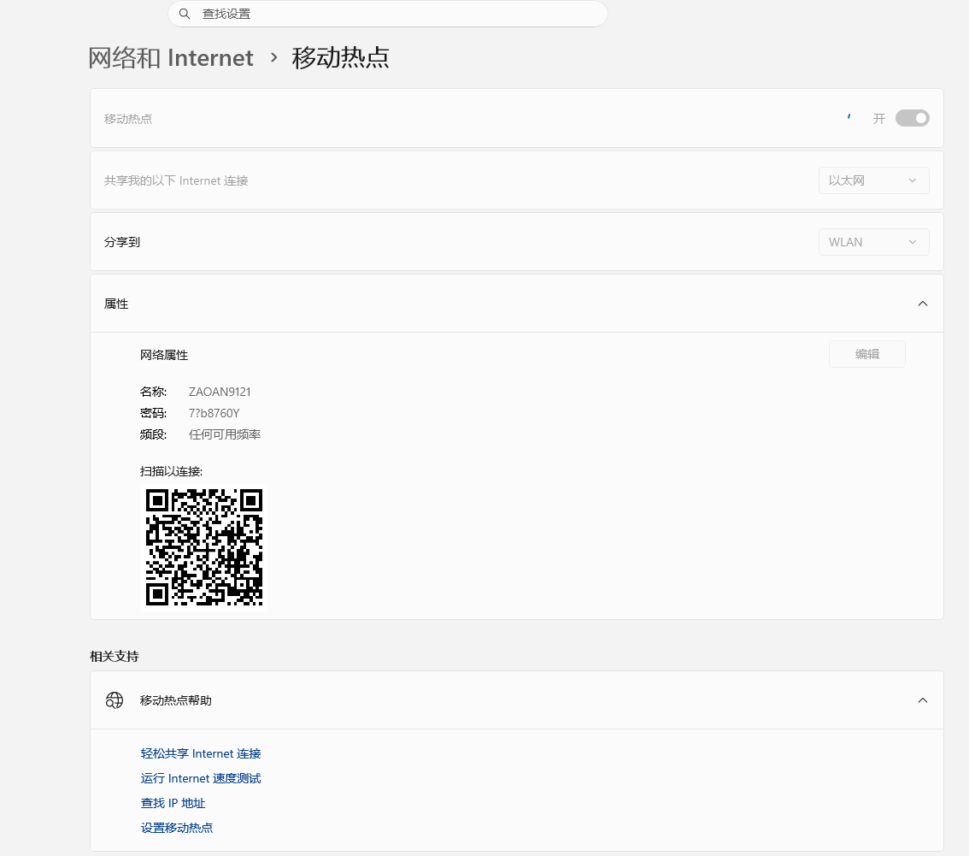Click the 查找设置 search field
Viewport: 969px width, 856px height.
(x=387, y=14)
